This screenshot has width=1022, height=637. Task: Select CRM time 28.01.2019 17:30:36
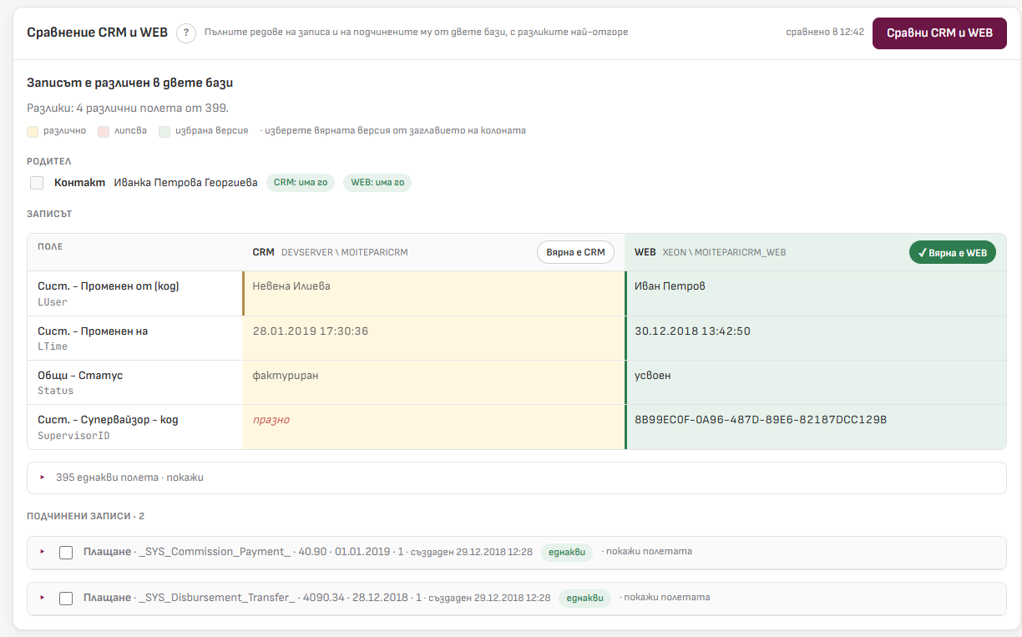click(x=311, y=331)
